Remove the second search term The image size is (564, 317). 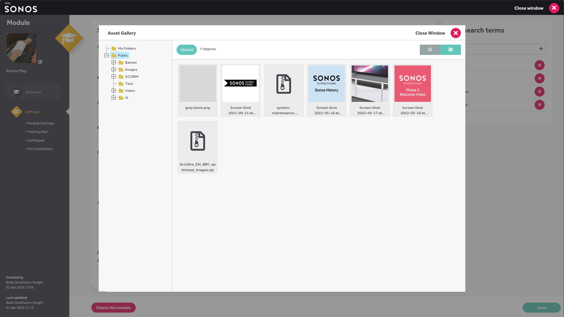540,78
